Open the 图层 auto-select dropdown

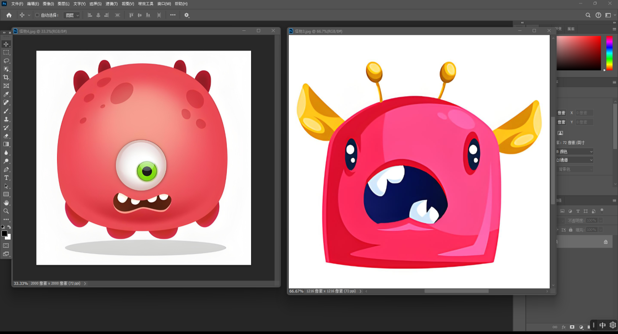point(72,15)
